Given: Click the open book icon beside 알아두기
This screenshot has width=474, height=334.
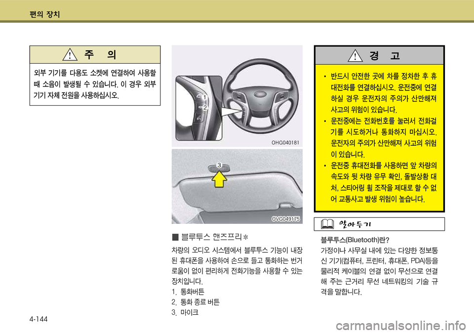Looking at the screenshot, I should tap(327, 224).
